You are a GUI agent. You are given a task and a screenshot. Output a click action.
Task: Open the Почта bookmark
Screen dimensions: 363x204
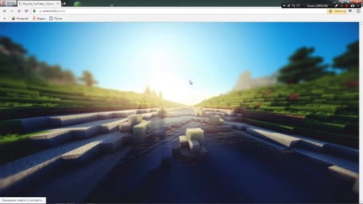click(x=56, y=19)
